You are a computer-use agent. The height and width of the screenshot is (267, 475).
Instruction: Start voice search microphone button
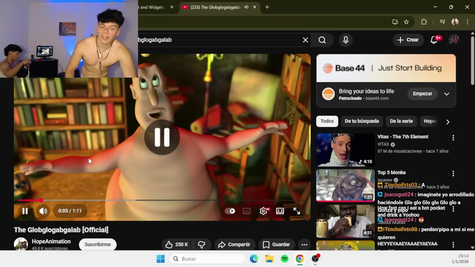click(346, 40)
